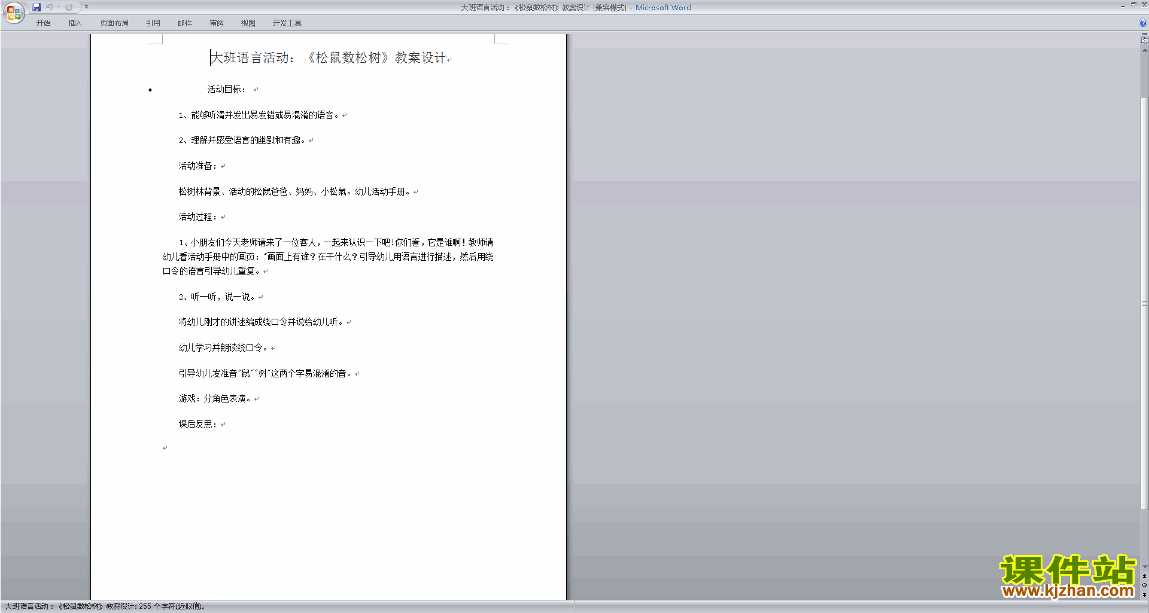
Task: Open the undo history dropdown arrow
Action: (x=58, y=7)
